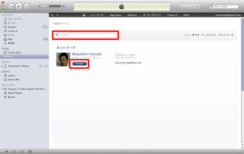Expand the Snoozer 50 Best Albums folder
244x154 pixels.
coord(2,89)
